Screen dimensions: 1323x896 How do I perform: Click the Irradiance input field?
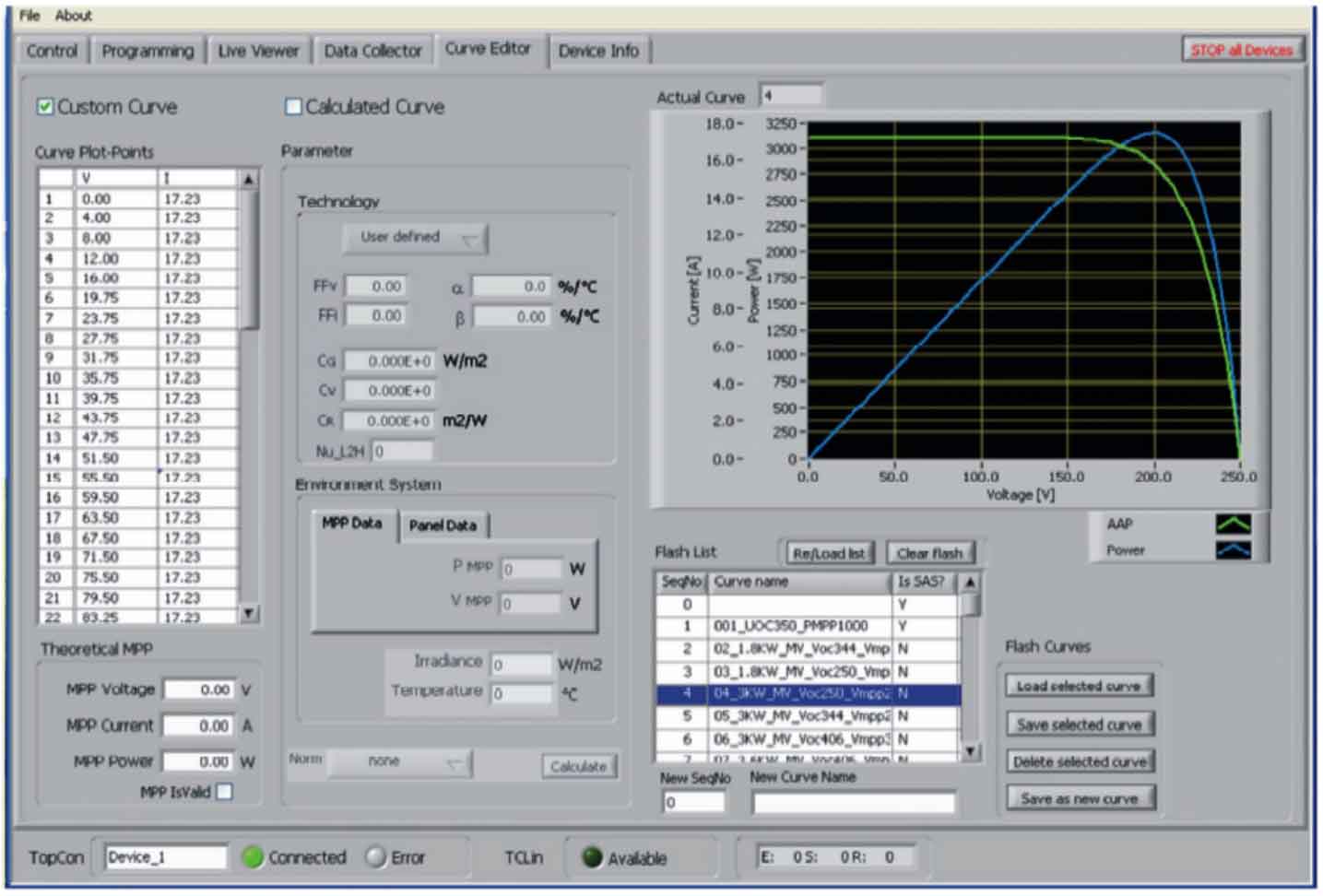coord(522,664)
